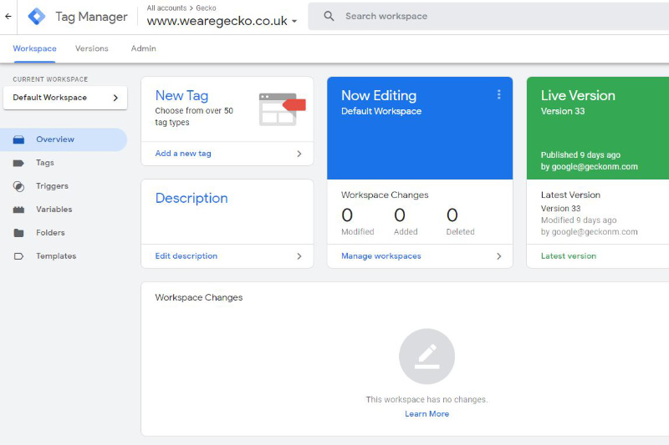
Task: Click the 'Published 9 days ago' text
Action: tap(580, 155)
